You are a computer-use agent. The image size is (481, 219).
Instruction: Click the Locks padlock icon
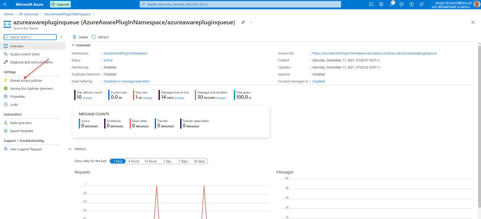point(6,104)
